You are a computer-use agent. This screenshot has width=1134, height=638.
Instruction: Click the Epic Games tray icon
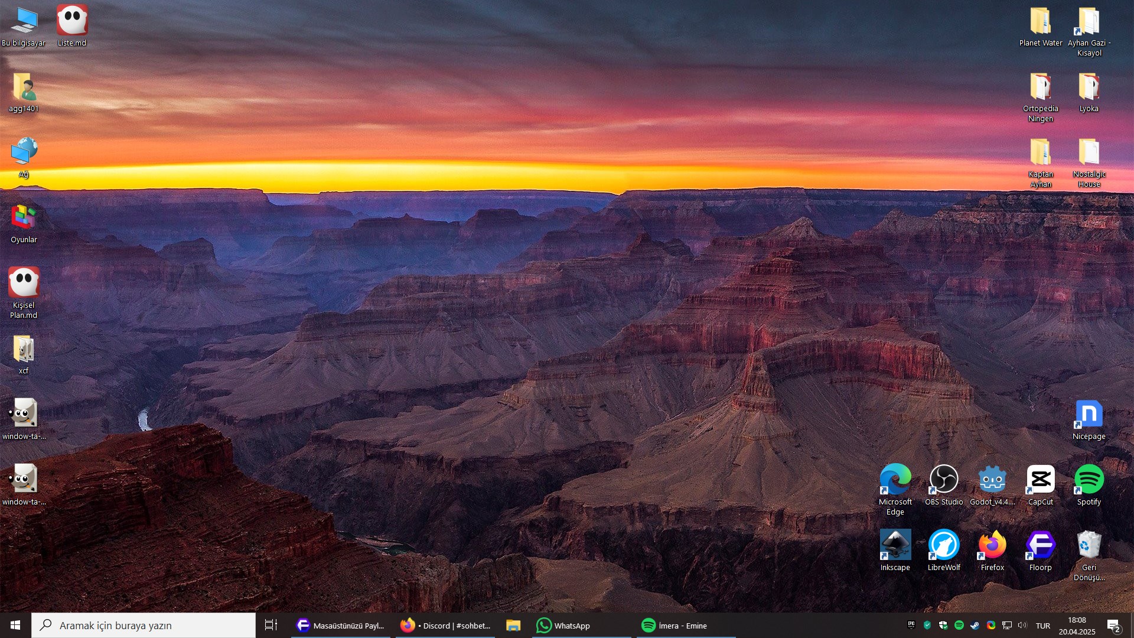(x=911, y=625)
